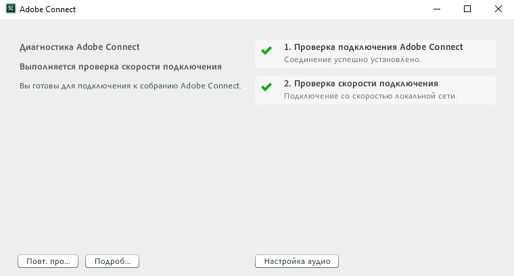
Task: Click "Выполняется проверка скорости подключения" subheading
Action: coord(121,67)
